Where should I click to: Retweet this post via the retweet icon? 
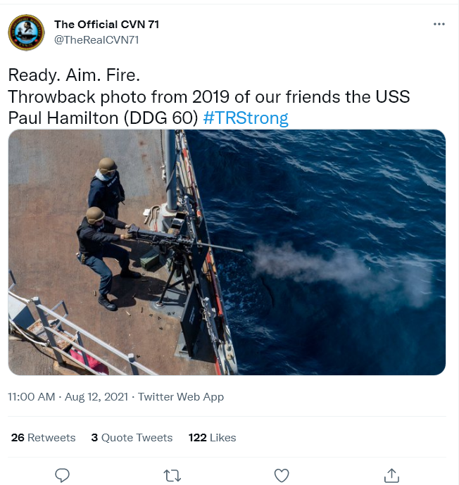click(x=172, y=475)
